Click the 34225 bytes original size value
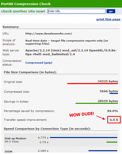122x154 pixels. click(x=108, y=81)
